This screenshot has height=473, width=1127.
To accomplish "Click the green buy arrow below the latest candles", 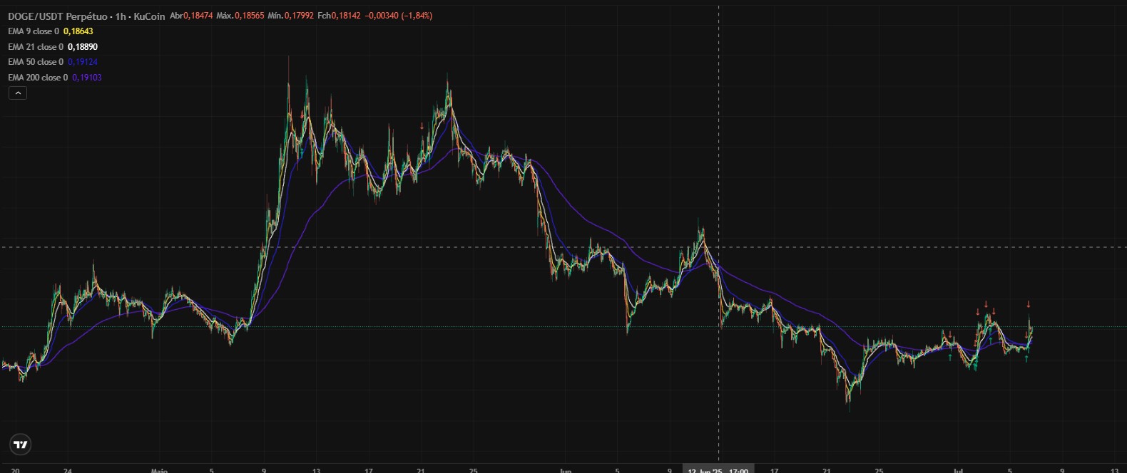I will tap(1026, 358).
